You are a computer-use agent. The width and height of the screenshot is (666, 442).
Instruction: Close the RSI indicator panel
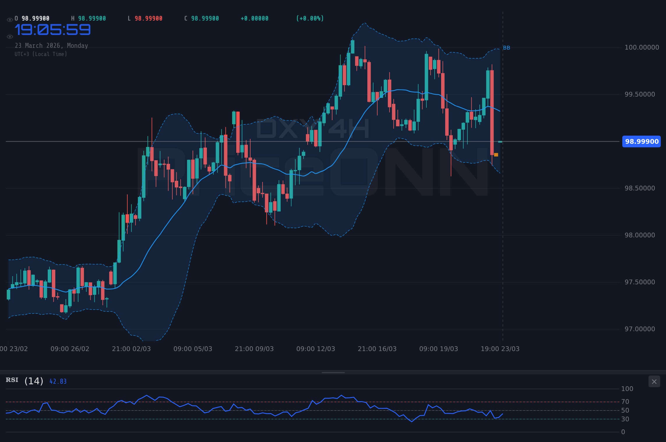pyautogui.click(x=654, y=381)
